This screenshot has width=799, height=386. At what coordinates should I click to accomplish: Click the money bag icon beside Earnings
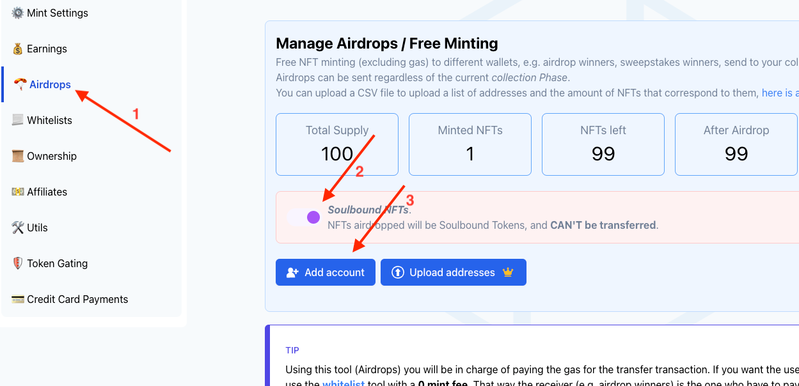coord(17,49)
